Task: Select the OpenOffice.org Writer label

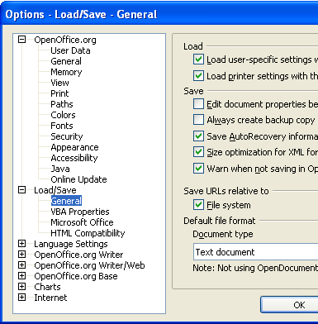Action: pyautogui.click(x=78, y=255)
